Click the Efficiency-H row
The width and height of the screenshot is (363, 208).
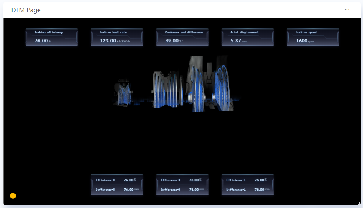[x=117, y=180]
